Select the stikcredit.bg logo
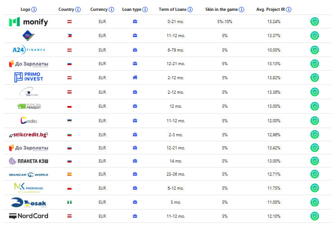 coord(28,135)
